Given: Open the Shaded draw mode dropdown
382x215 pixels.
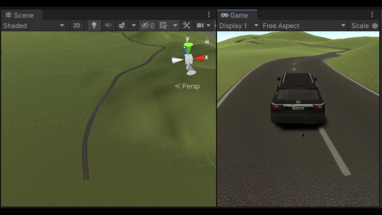Looking at the screenshot, I should click(33, 26).
